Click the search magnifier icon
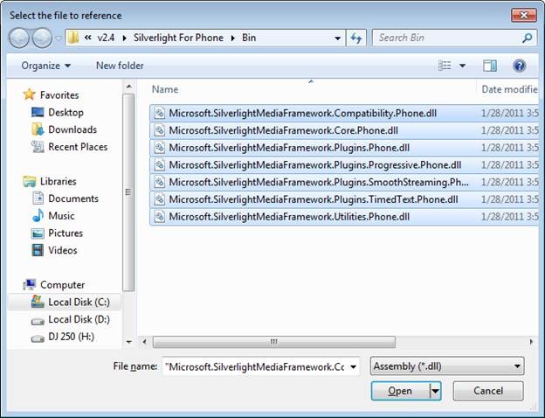The image size is (545, 418). coord(527,38)
